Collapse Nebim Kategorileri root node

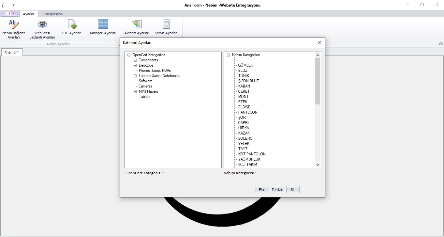pyautogui.click(x=229, y=55)
